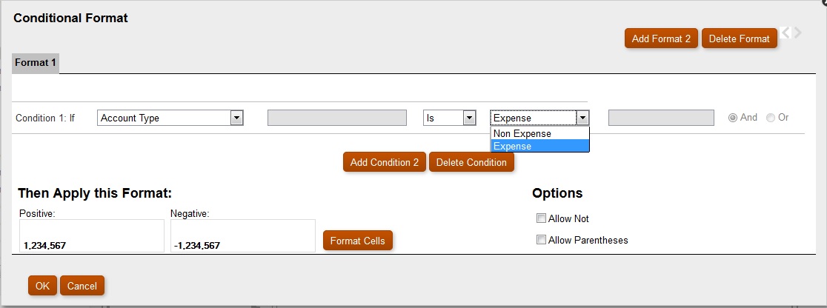Click Add Condition 2
This screenshot has height=308, width=827.
(x=385, y=162)
